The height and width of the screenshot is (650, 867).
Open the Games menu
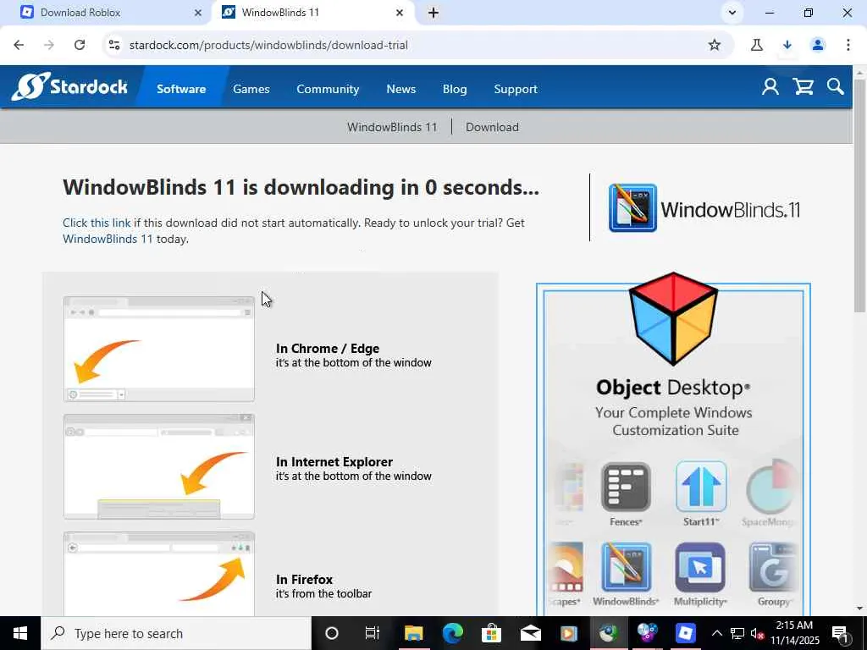[x=251, y=89]
